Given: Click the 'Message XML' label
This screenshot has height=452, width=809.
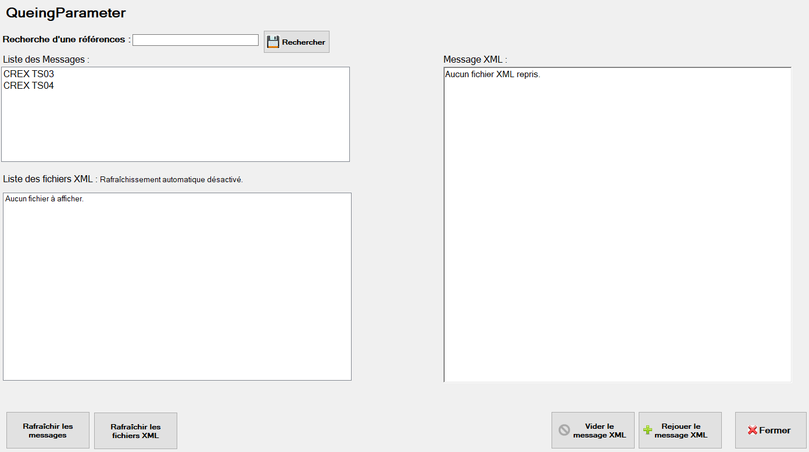Looking at the screenshot, I should pos(475,59).
